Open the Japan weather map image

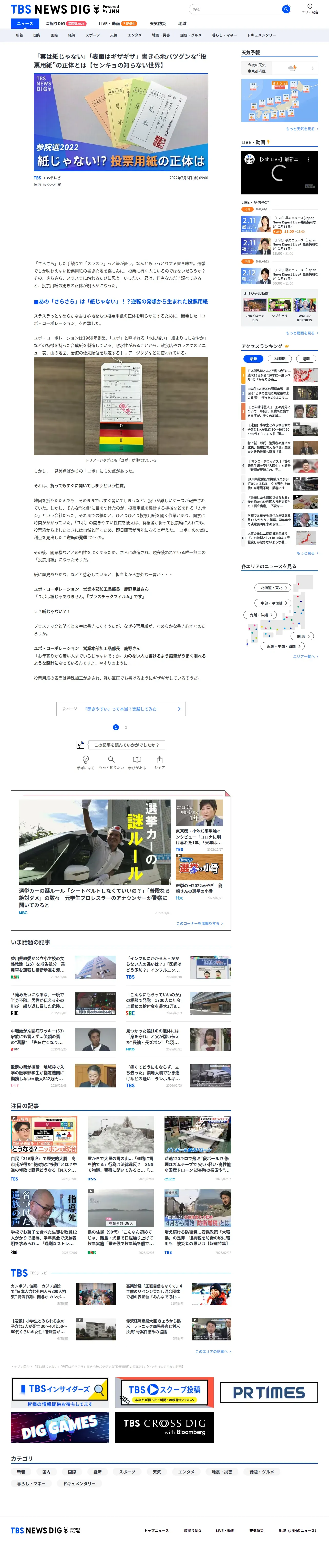click(x=280, y=100)
